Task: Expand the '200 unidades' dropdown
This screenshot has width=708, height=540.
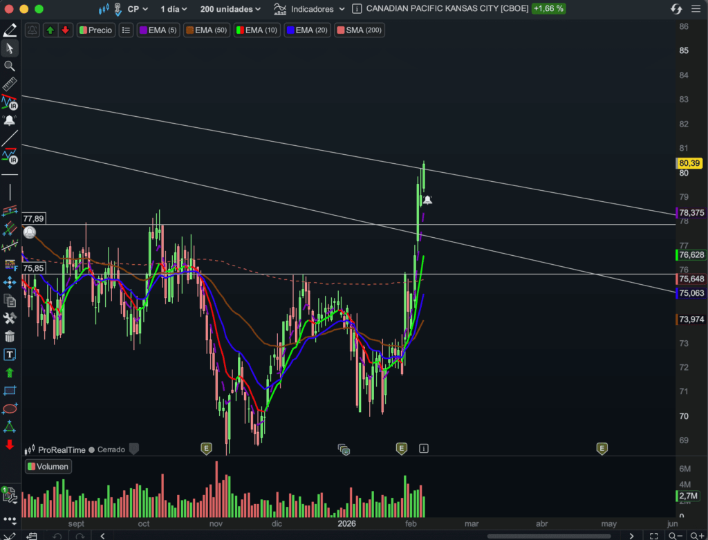Action: click(x=230, y=9)
